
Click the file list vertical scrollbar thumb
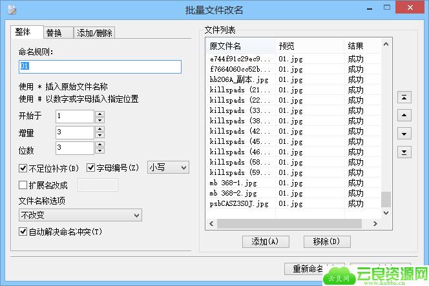pos(386,199)
